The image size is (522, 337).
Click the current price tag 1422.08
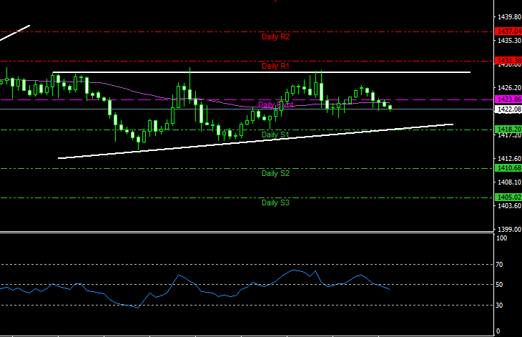tap(508, 109)
